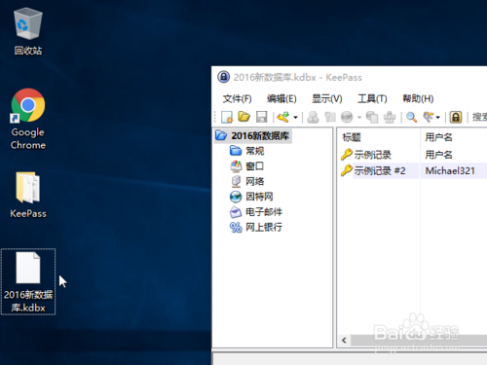Click the Find magnifier toolbar icon
The height and width of the screenshot is (365, 487).
tap(412, 117)
